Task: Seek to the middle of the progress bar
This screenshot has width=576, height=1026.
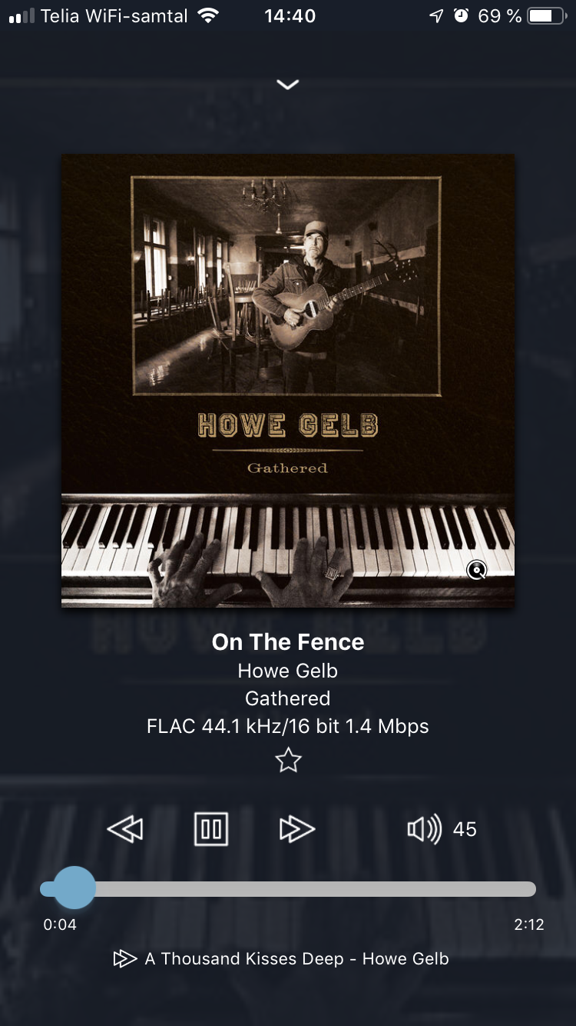Action: point(288,889)
